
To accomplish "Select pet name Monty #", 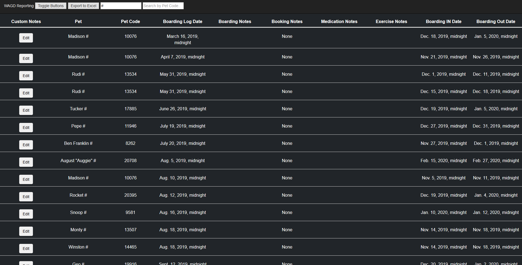I will [x=78, y=230].
